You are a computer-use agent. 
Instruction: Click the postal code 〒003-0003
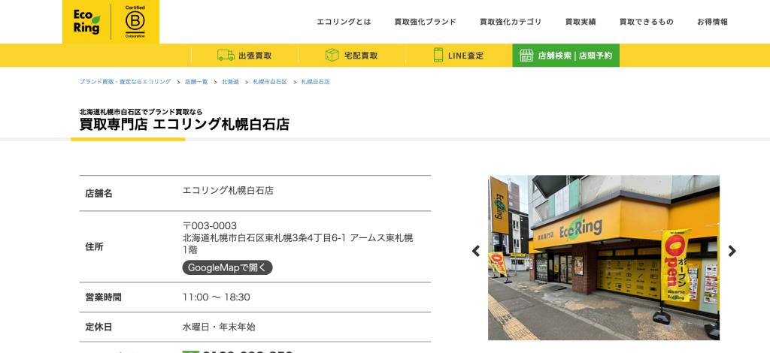click(x=210, y=225)
